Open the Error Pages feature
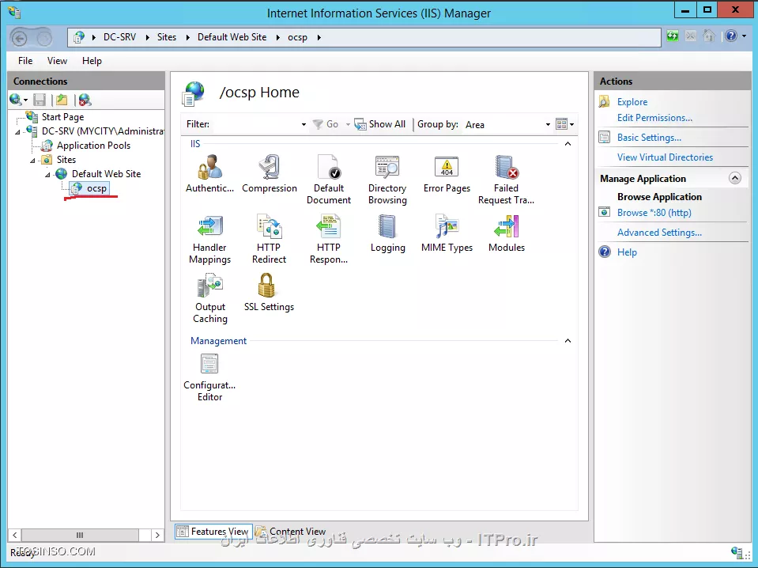The height and width of the screenshot is (568, 758). tap(447, 174)
